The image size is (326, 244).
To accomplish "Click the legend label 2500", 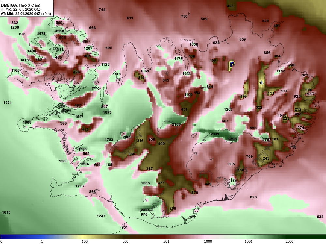I will [289, 241].
